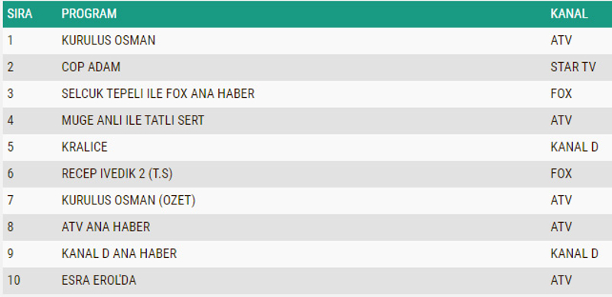This screenshot has width=612, height=297.
Task: Click KANAL D channel beside KRALICE
Action: pos(575,146)
